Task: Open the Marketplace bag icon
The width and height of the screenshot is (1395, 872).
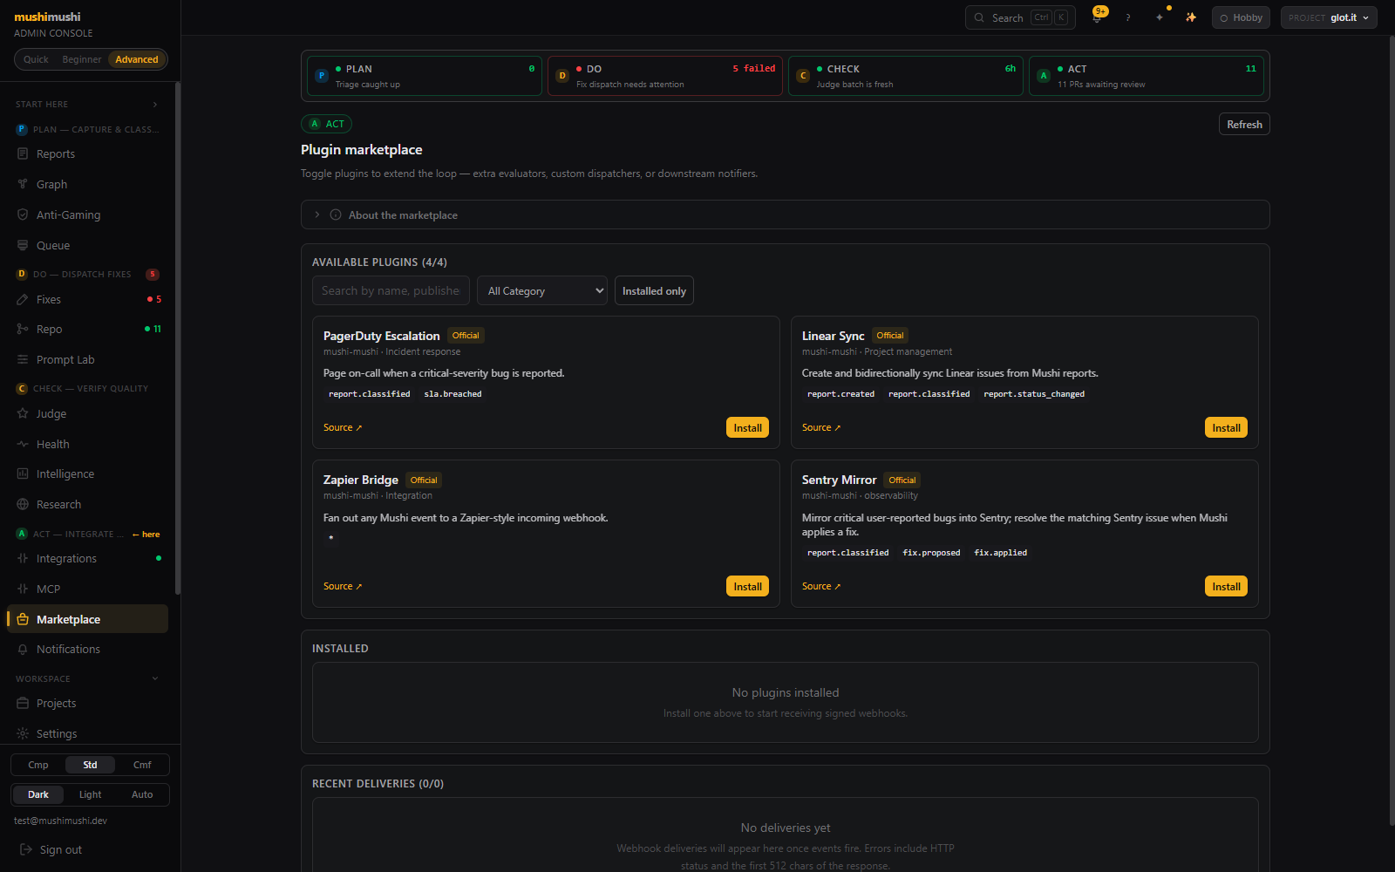Action: tap(23, 619)
